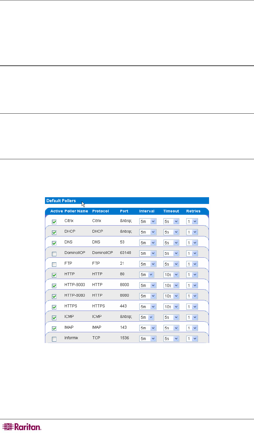This screenshot has height=433, width=254.
Task: Expand the DNS retries dropdown
Action: point(192,243)
